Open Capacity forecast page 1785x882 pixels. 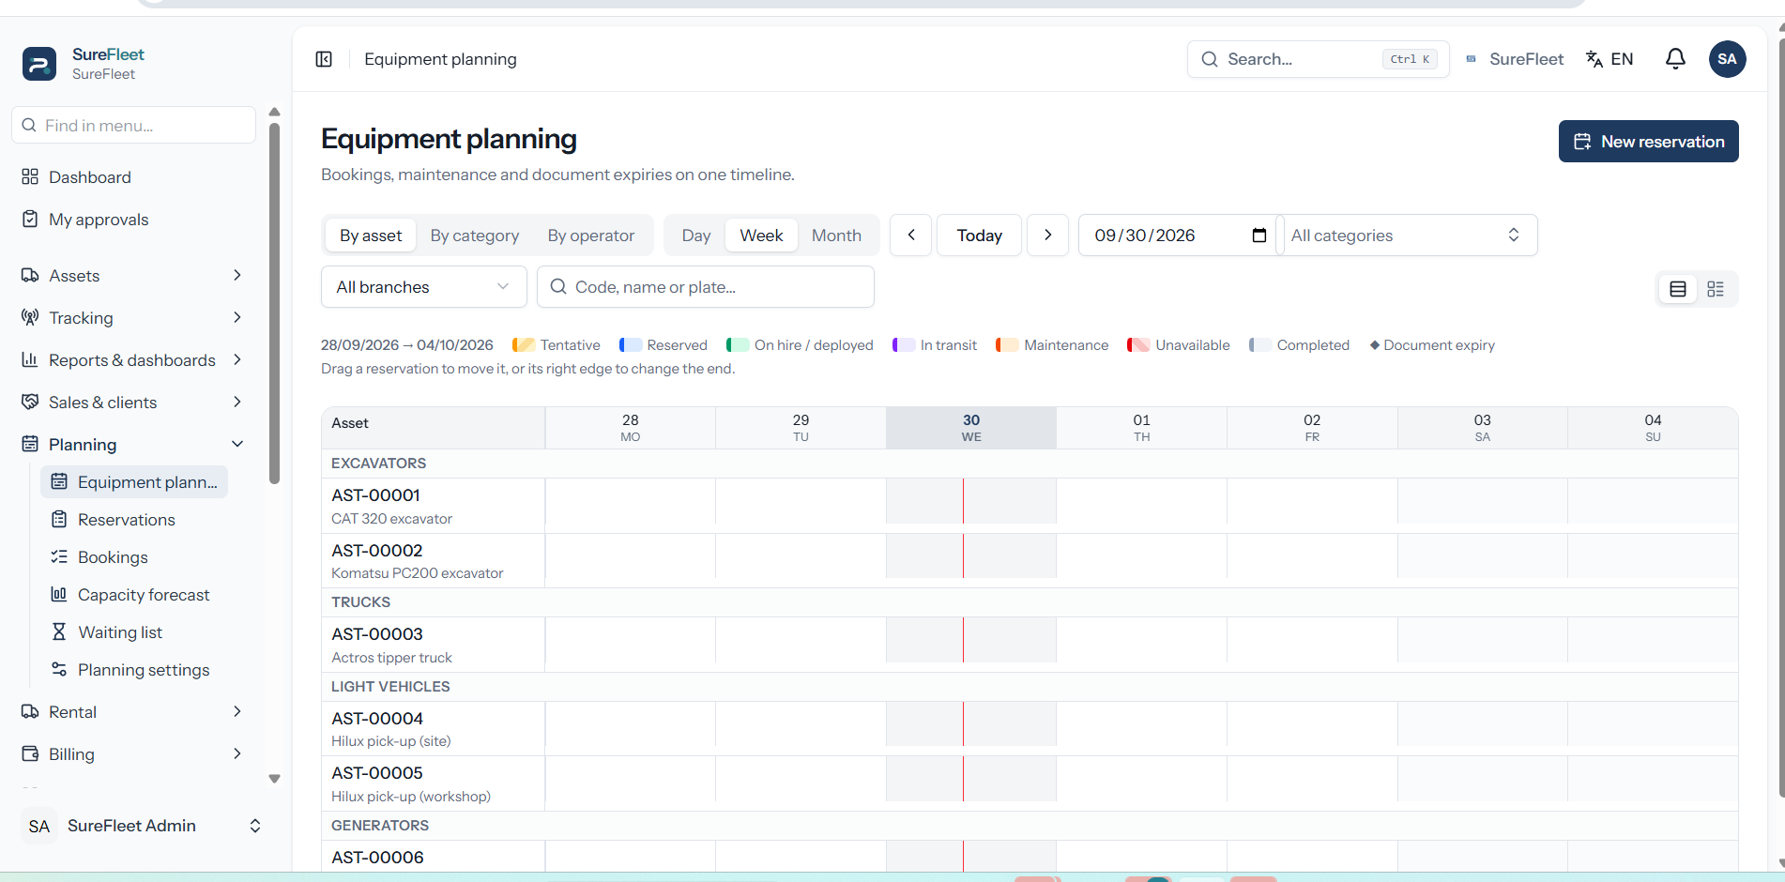[x=133, y=595]
